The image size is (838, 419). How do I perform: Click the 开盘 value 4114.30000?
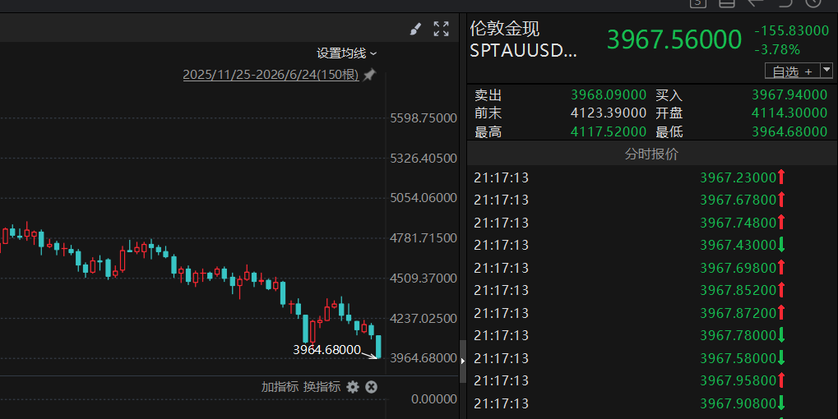[789, 113]
